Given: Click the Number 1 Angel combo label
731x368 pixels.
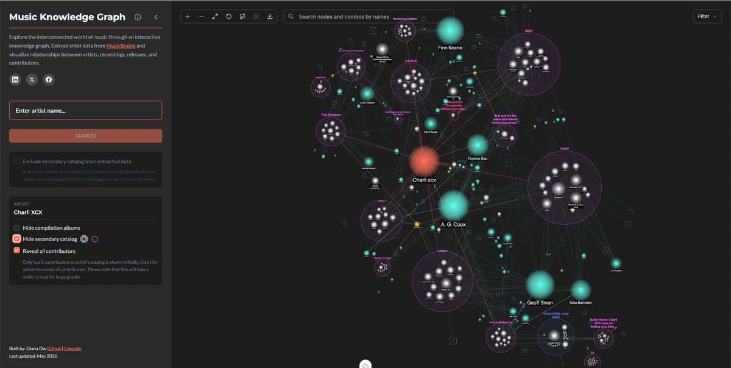Looking at the screenshot, I should (383, 258).
